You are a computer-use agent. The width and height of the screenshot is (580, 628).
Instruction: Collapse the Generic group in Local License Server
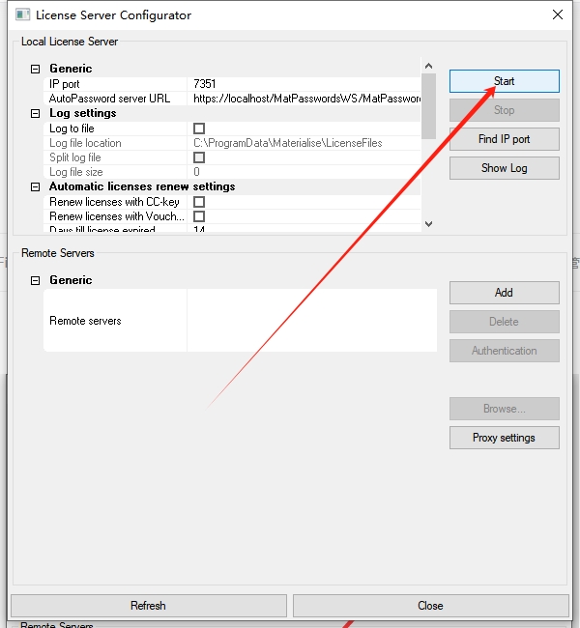pos(35,69)
